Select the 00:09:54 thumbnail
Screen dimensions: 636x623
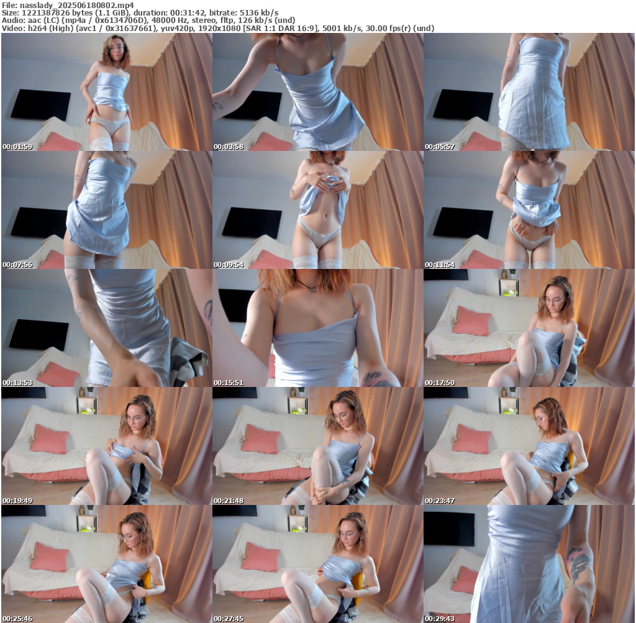click(x=317, y=210)
